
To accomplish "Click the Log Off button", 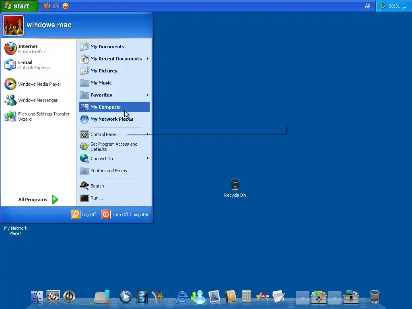I will (84, 214).
